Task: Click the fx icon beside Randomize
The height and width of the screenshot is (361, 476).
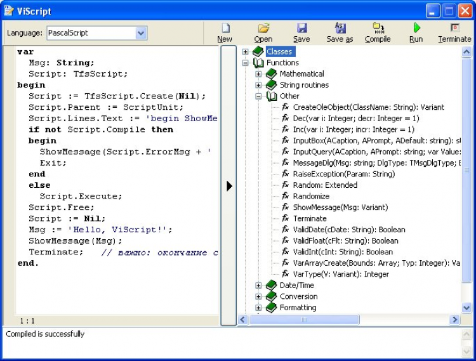Action: [x=286, y=196]
